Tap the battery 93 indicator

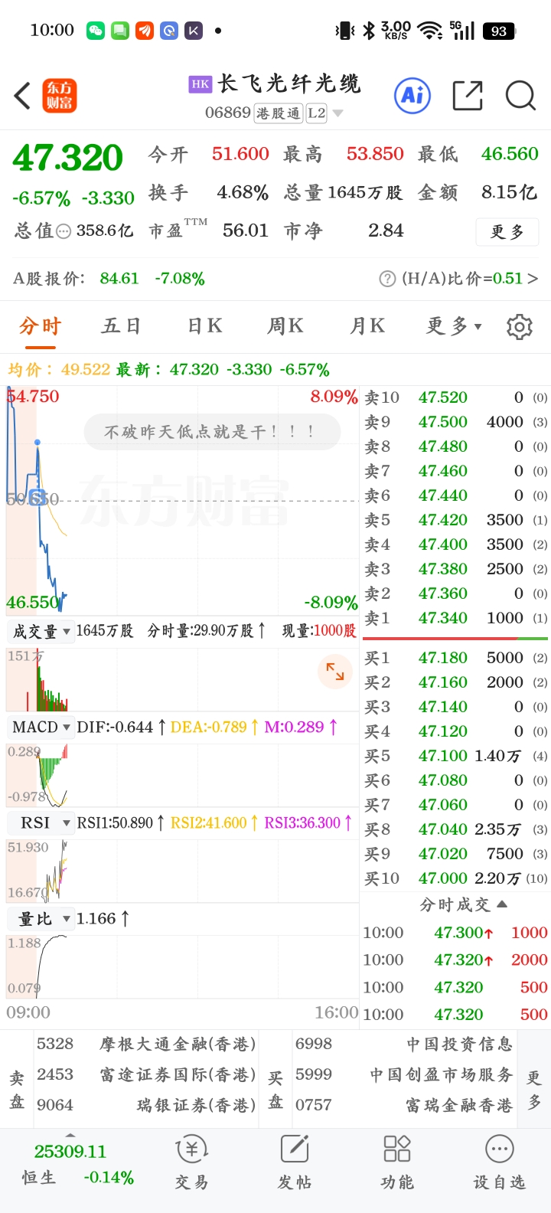[x=499, y=31]
